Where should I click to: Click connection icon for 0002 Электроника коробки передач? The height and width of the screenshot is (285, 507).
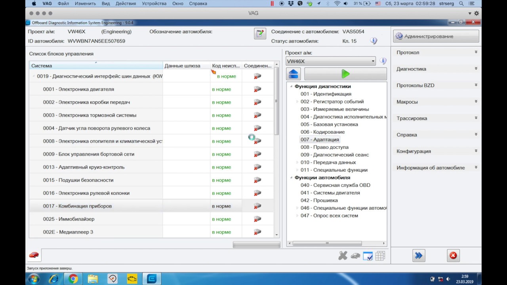(x=257, y=102)
